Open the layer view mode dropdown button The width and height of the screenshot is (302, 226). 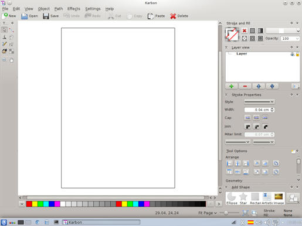coord(296,86)
